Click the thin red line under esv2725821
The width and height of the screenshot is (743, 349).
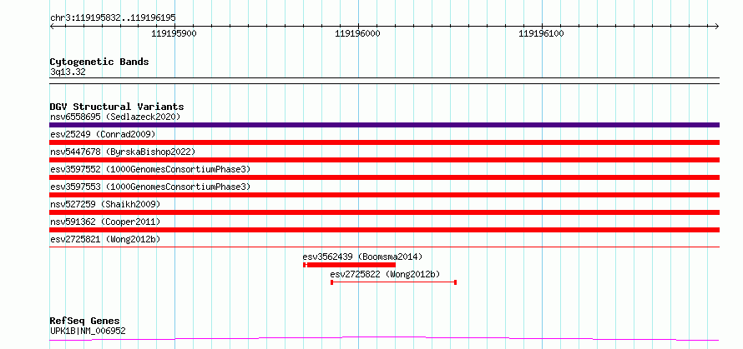[x=384, y=247]
